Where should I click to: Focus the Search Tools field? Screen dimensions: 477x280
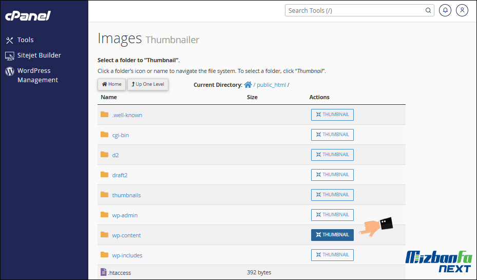(x=359, y=10)
